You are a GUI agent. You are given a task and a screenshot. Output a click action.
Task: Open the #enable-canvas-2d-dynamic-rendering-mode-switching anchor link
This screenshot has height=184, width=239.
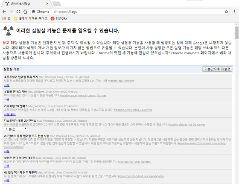point(201,143)
